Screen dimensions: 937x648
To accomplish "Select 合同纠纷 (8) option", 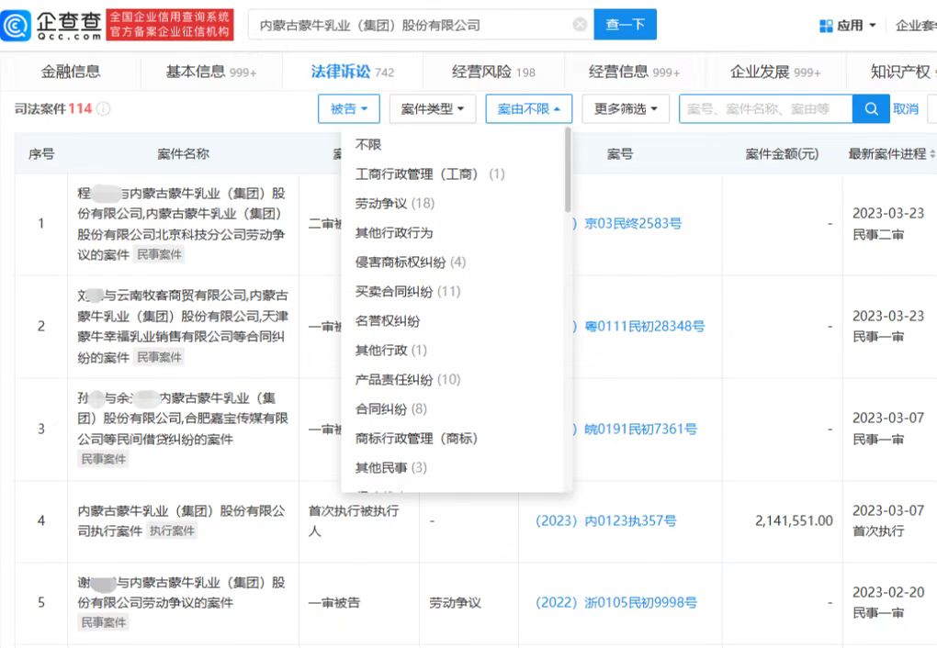I will tap(390, 408).
